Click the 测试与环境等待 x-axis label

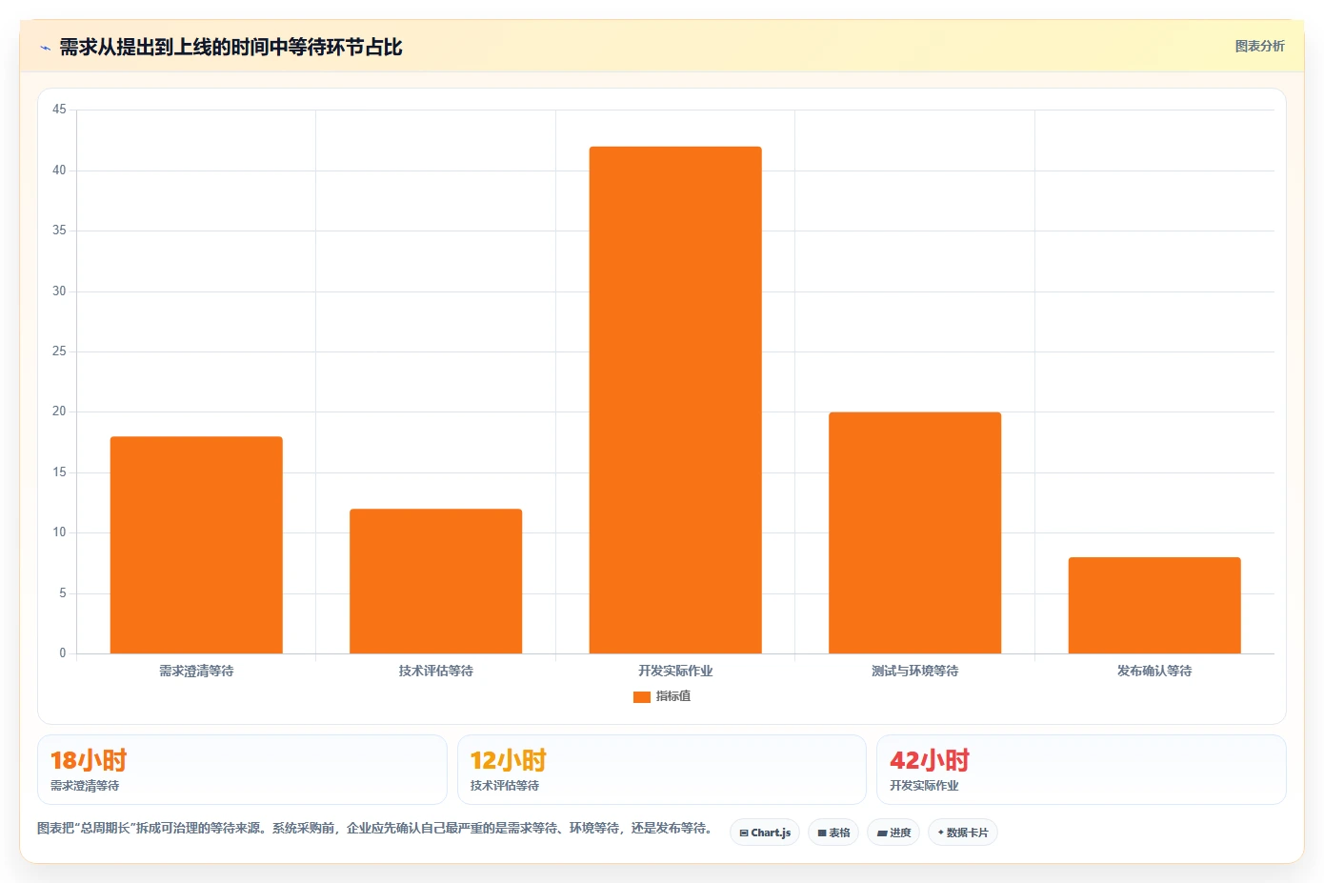pyautogui.click(x=914, y=671)
